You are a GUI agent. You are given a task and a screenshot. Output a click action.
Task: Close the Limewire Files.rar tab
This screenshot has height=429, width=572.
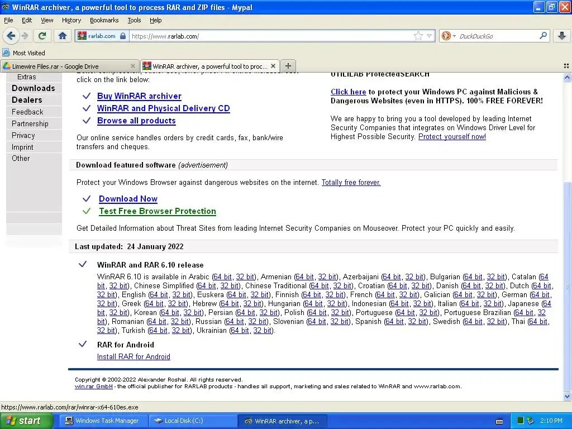coord(133,66)
